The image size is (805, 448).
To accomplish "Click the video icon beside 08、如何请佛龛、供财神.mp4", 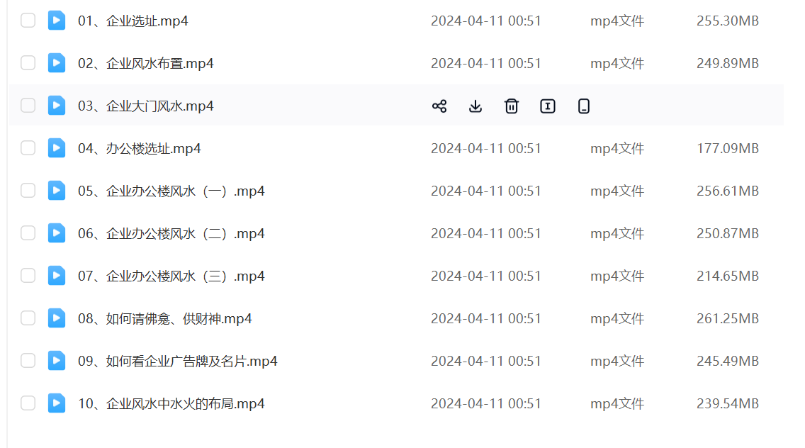I will [57, 318].
